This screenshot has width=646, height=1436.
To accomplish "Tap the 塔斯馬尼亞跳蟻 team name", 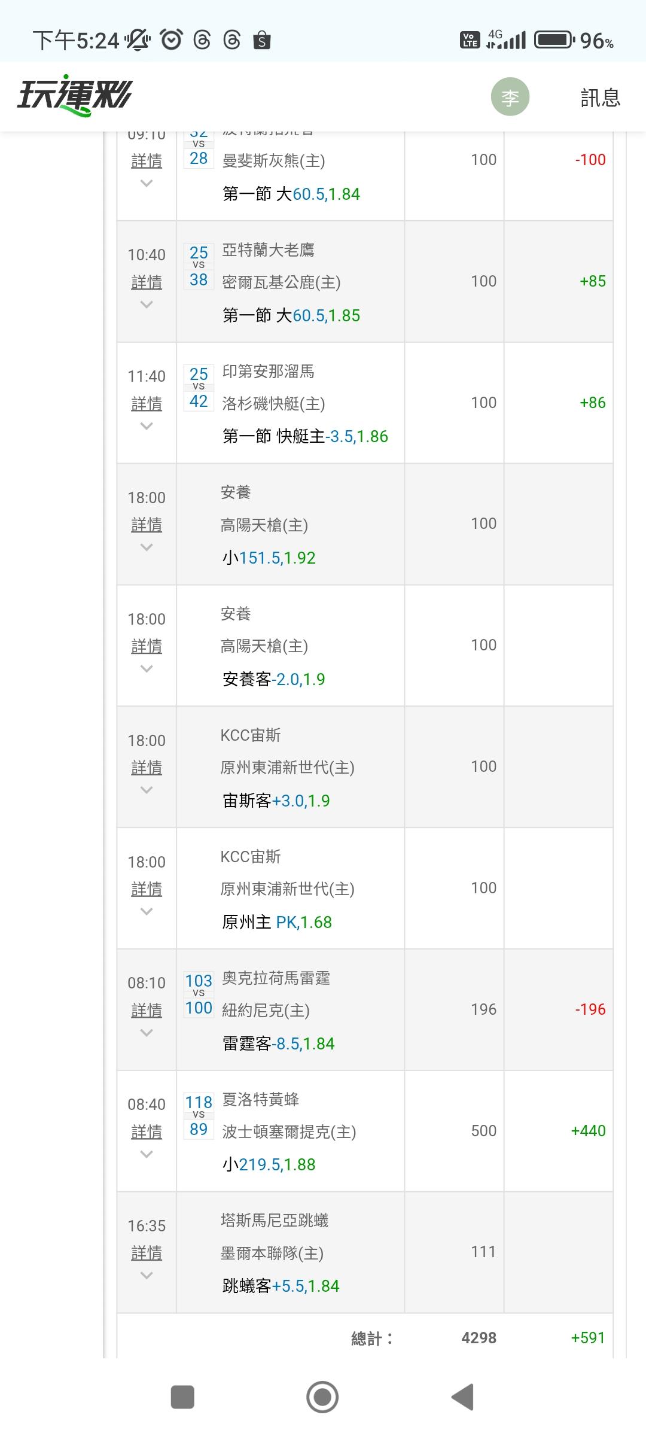I will (x=275, y=1221).
